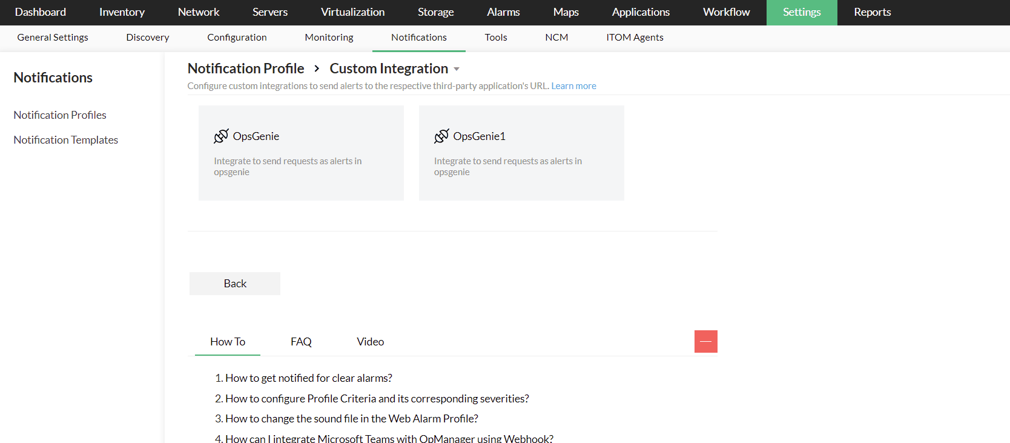Open the Discovery settings subtab
The height and width of the screenshot is (443, 1010).
pos(148,38)
